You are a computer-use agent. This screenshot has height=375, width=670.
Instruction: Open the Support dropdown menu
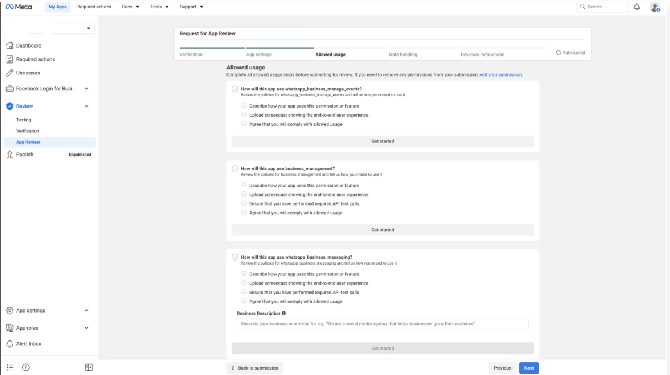coord(191,7)
